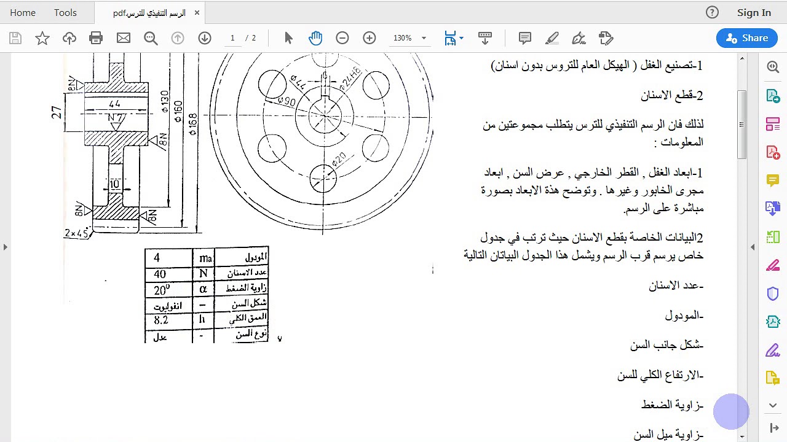Expand the left navigation pane arrow

(x=6, y=247)
